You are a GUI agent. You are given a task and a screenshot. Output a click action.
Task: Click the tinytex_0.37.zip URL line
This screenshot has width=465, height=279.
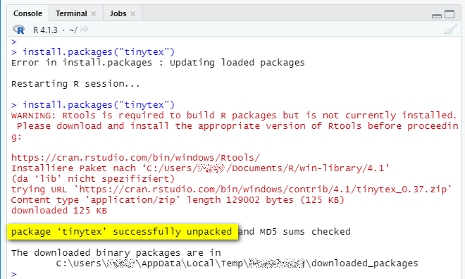pos(231,189)
